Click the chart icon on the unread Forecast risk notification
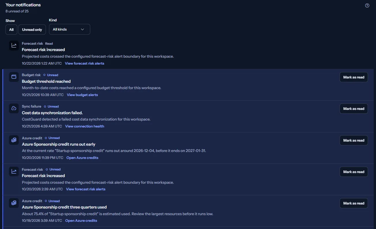 [14, 172]
